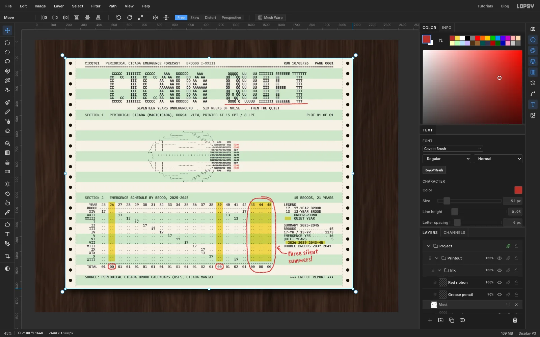Open the Normal dropdown in Text panel
This screenshot has height=337, width=540.
pyautogui.click(x=498, y=159)
